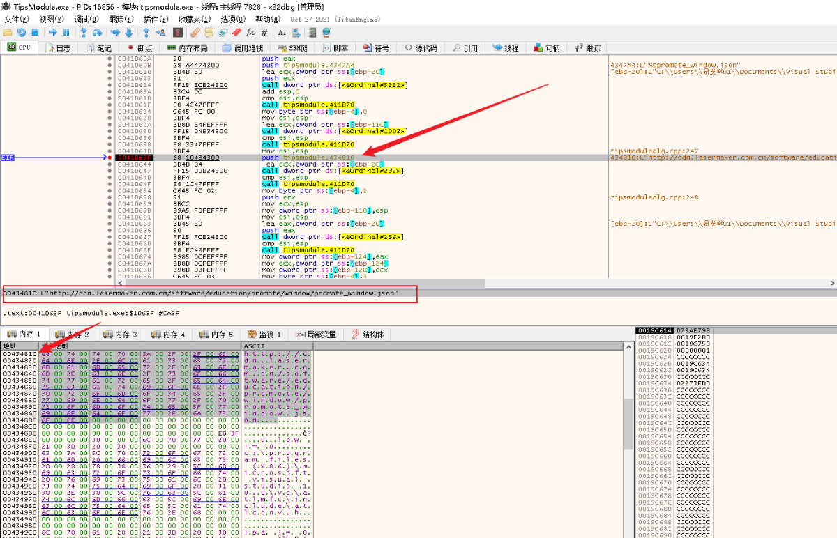Switch to the 符号 tab

click(x=375, y=47)
